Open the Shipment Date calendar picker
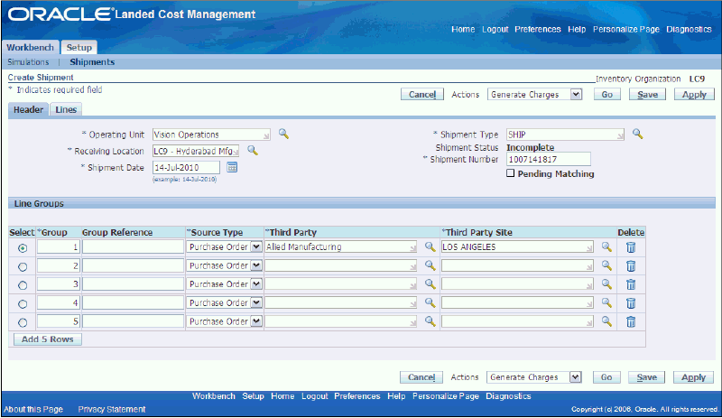The height and width of the screenshot is (418, 722). point(232,167)
